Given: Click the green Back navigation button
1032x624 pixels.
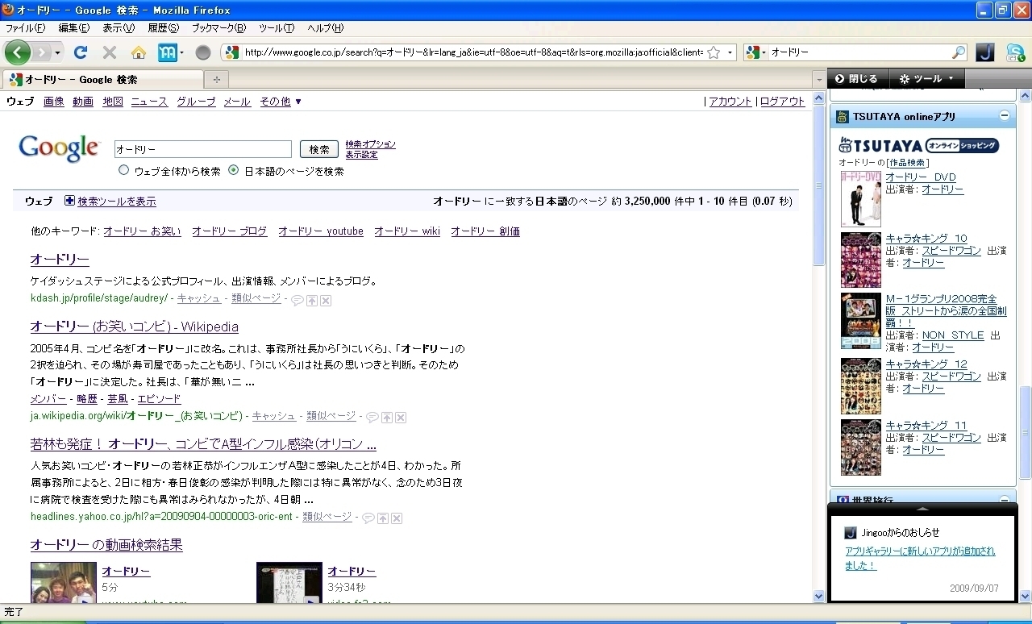Looking at the screenshot, I should [x=17, y=52].
